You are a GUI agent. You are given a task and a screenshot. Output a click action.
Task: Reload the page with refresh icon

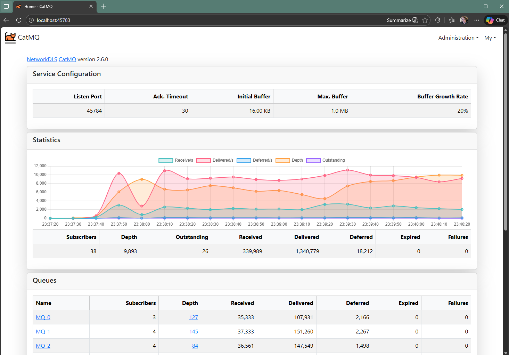click(19, 20)
